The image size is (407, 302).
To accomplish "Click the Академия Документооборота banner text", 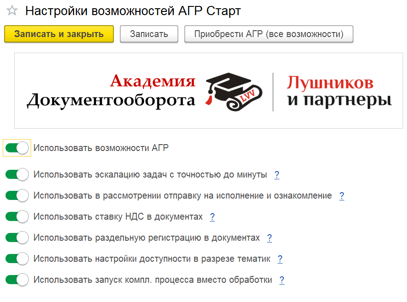I will (x=111, y=91).
